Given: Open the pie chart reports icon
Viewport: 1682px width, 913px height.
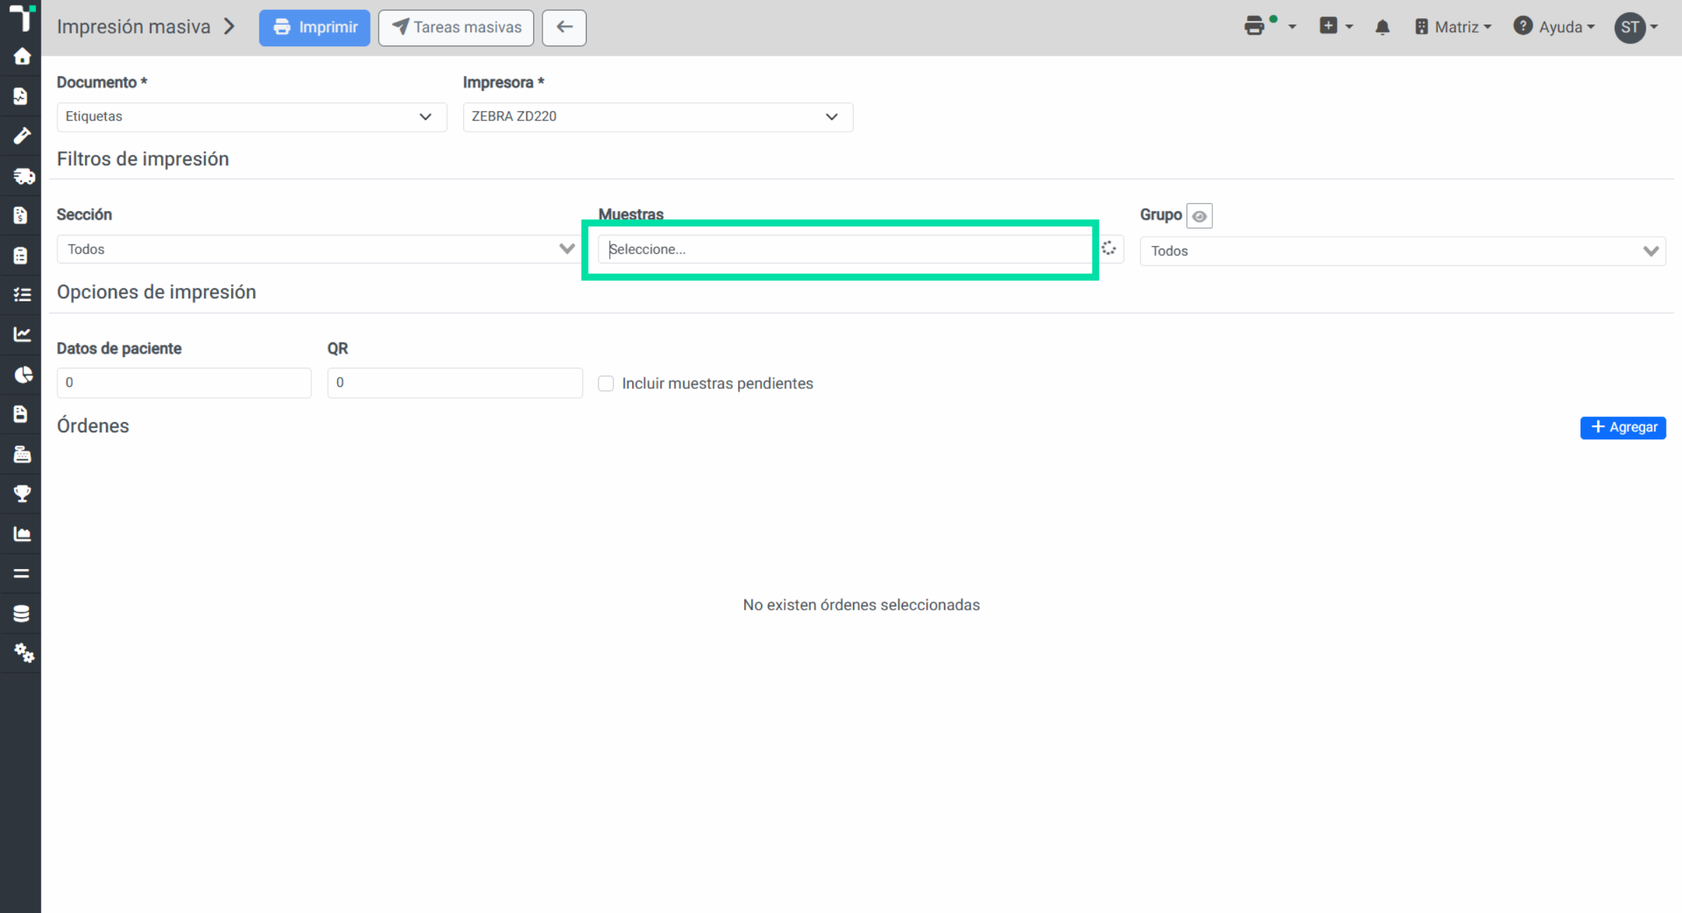Looking at the screenshot, I should [x=23, y=374].
